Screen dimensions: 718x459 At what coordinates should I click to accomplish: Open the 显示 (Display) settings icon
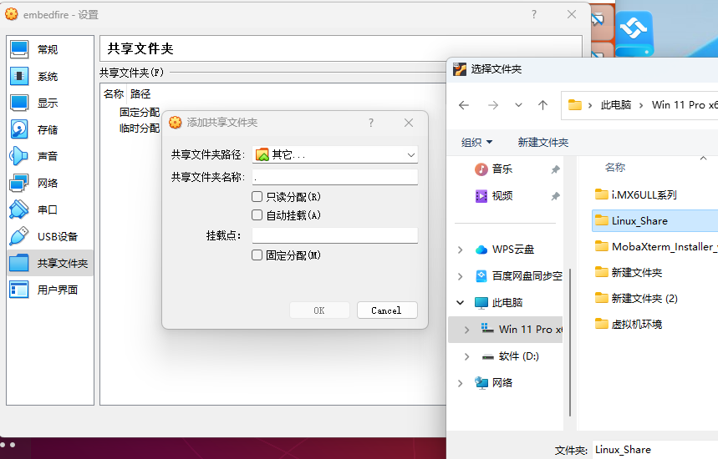[x=19, y=103]
